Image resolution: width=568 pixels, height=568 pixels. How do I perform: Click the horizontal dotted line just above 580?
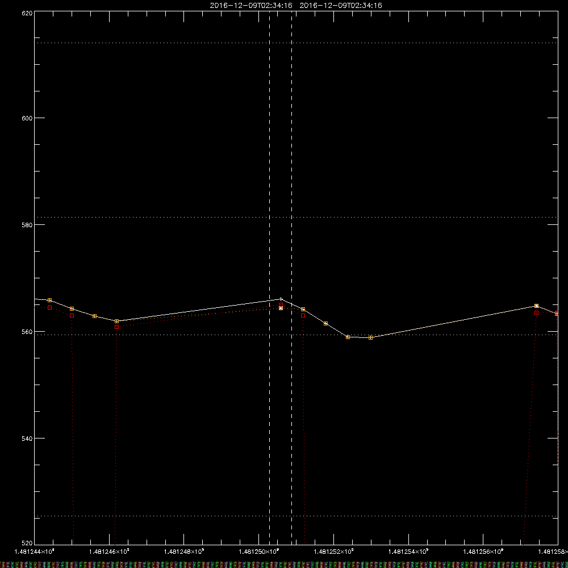(296, 218)
